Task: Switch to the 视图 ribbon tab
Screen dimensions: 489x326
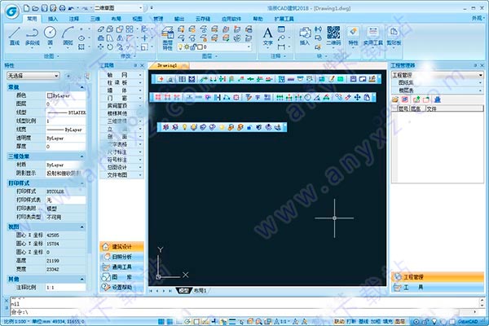Action: pyautogui.click(x=137, y=19)
